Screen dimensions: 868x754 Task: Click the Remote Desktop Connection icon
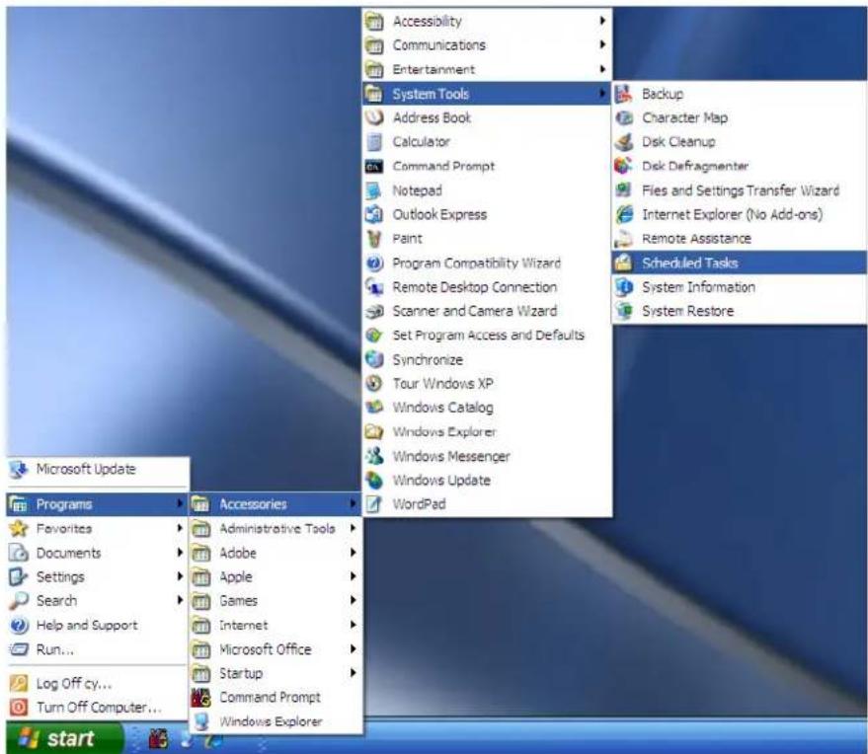375,287
